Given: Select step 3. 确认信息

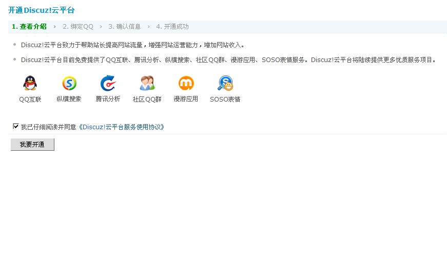Looking at the screenshot, I should click(x=125, y=27).
